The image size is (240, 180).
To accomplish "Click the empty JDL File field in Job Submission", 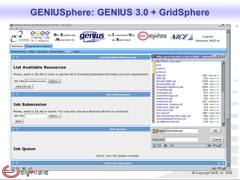I will pyautogui.click(x=36, y=116).
